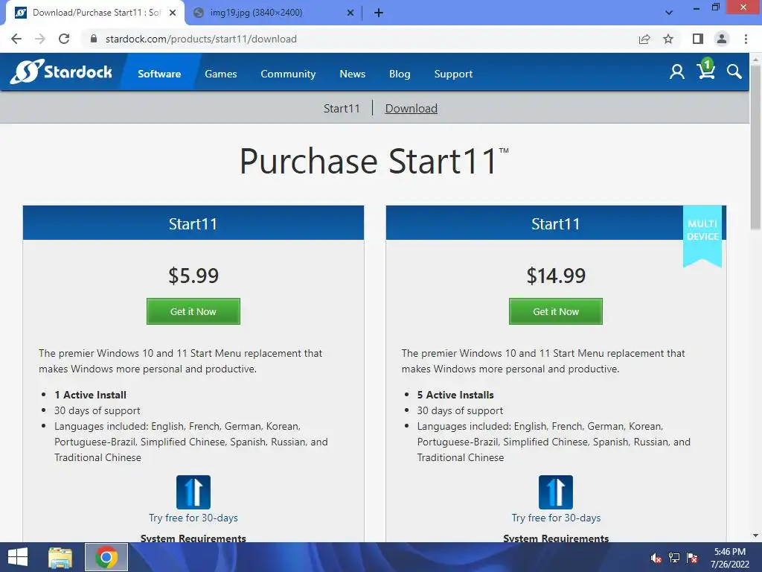Click the browser forward arrow
Image resolution: width=762 pixels, height=572 pixels.
point(40,39)
